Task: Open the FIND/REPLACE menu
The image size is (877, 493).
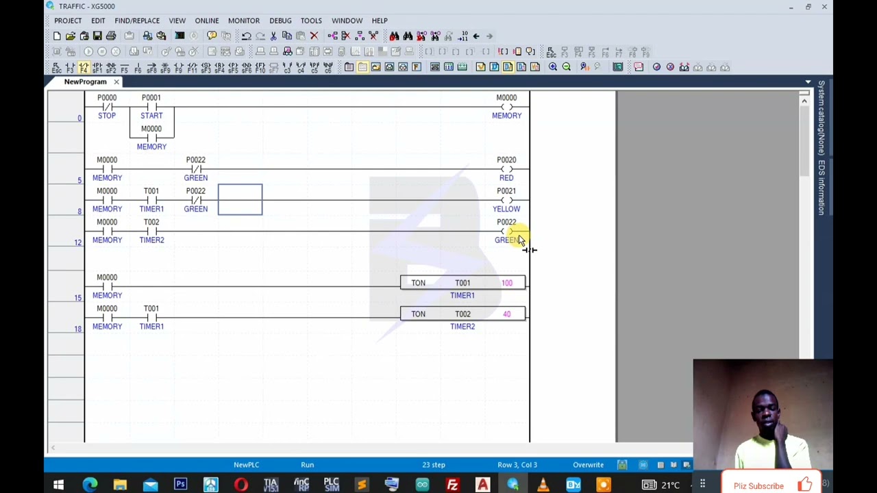Action: 137,21
